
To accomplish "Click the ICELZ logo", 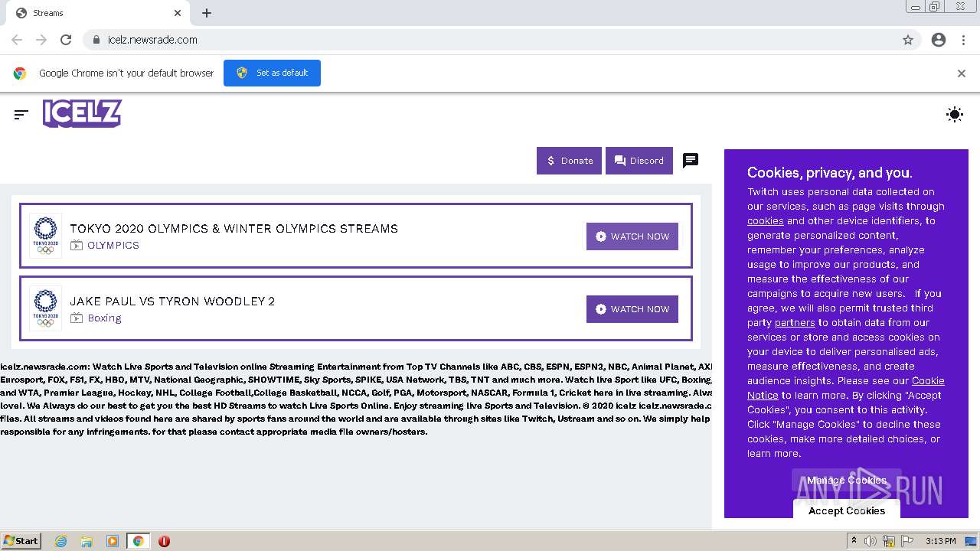I will pyautogui.click(x=82, y=113).
